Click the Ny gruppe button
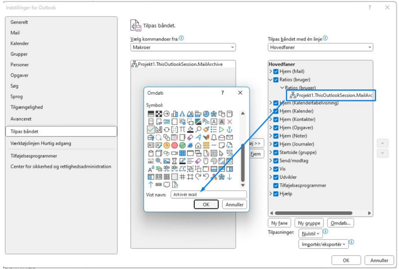 pyautogui.click(x=308, y=223)
